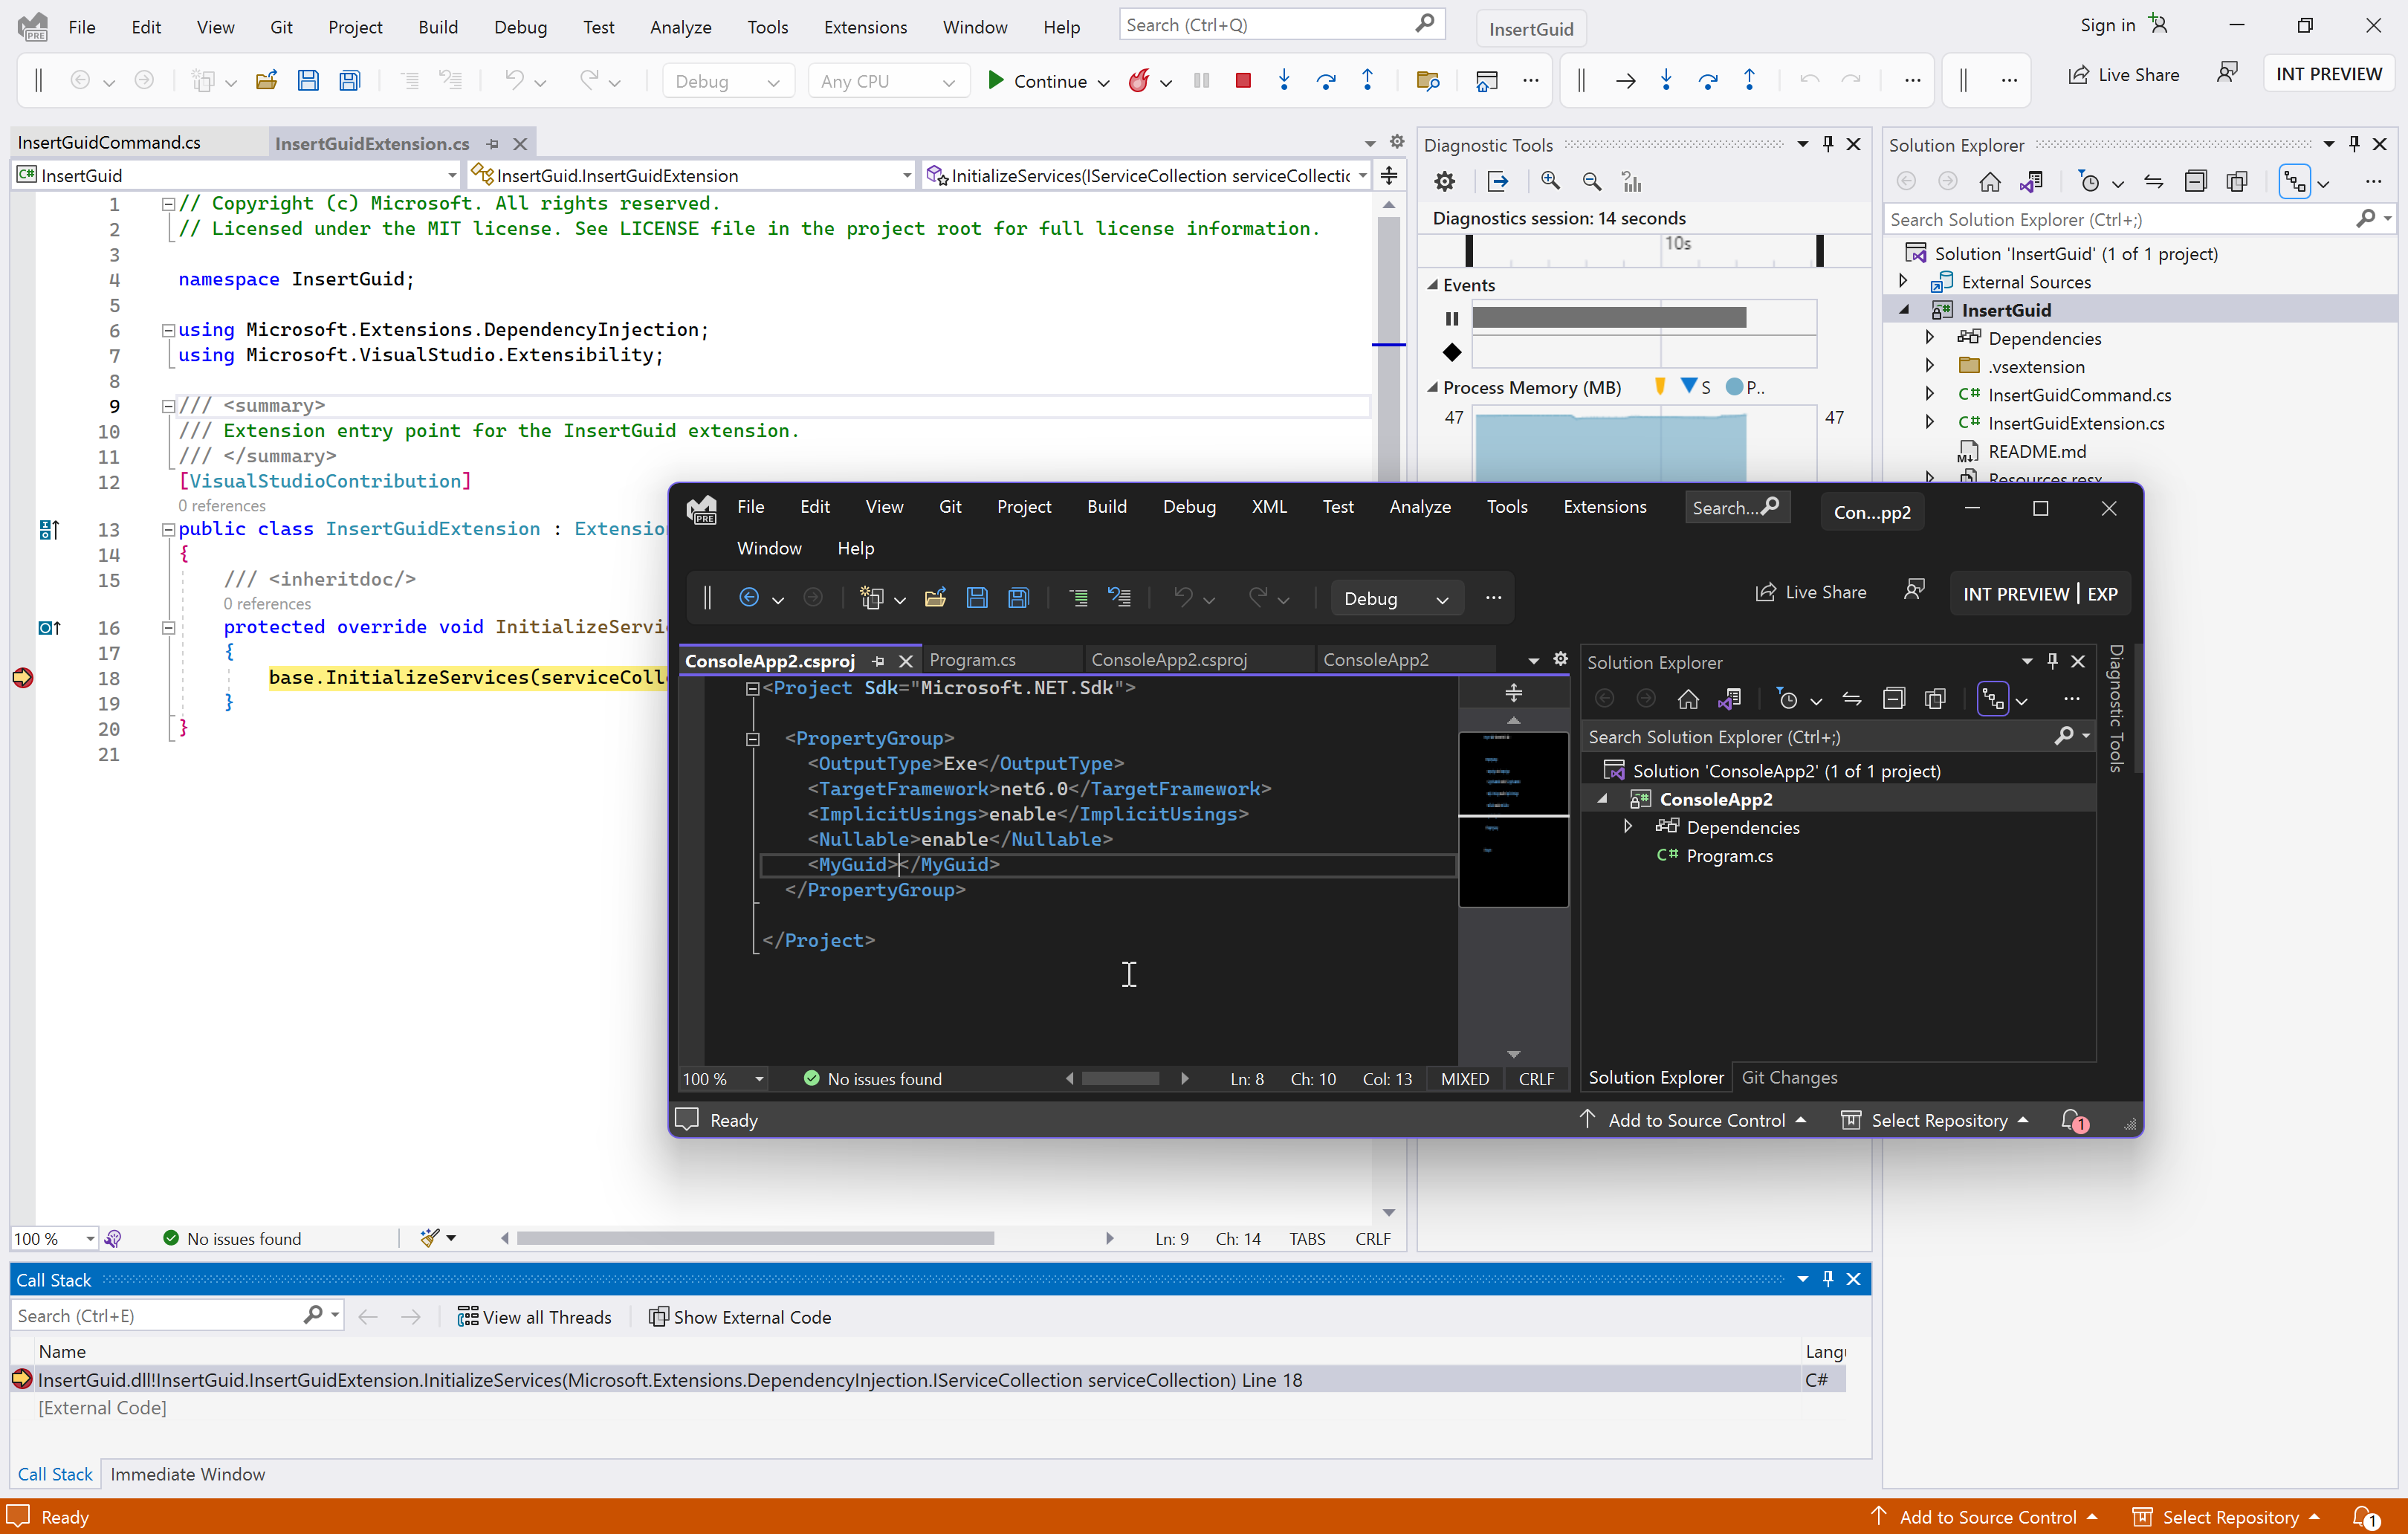
Task: Open the Any CPU platform dropdown
Action: tap(887, 81)
